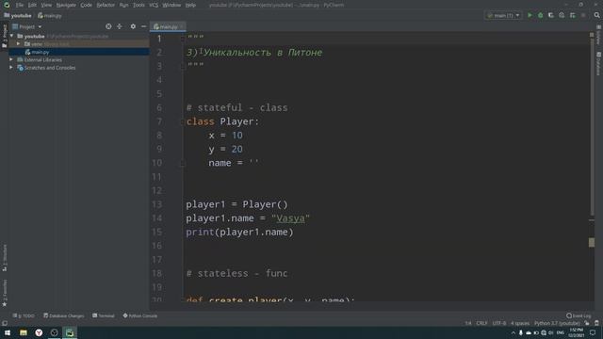Hide the Project panel with the minus icon

pos(143,26)
